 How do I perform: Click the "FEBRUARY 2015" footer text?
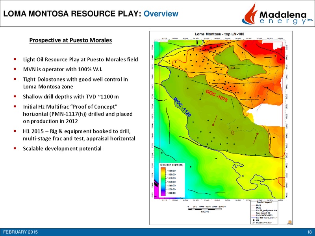tap(20, 232)
